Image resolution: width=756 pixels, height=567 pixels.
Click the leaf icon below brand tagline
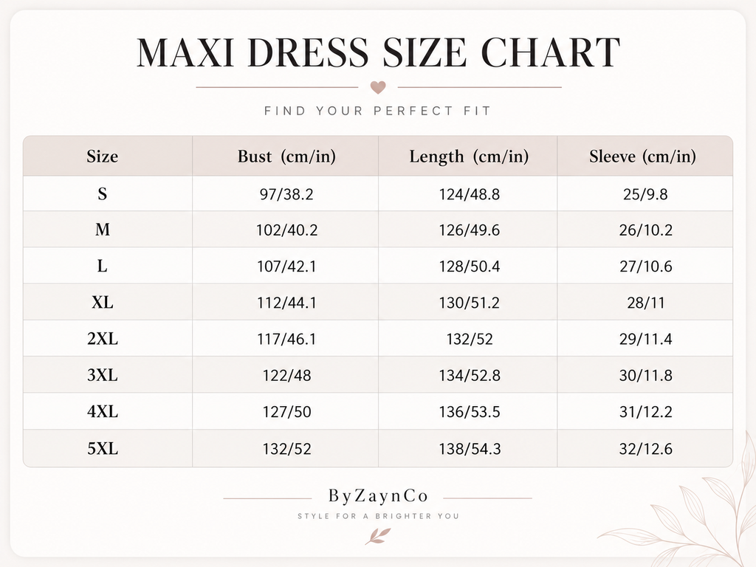tap(378, 536)
